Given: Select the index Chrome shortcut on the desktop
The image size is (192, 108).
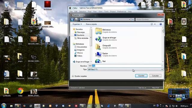Looking at the screenshot, I should pyautogui.click(x=20, y=92).
